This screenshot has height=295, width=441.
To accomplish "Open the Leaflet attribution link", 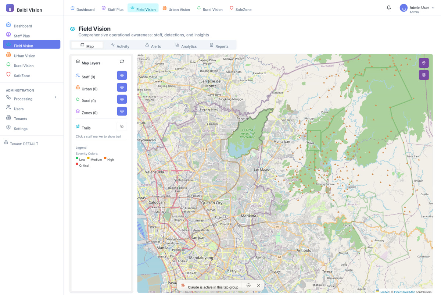I will click(x=384, y=292).
